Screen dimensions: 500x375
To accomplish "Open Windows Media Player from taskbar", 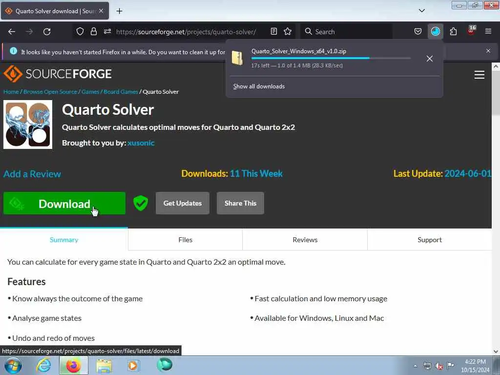I will point(133,365).
